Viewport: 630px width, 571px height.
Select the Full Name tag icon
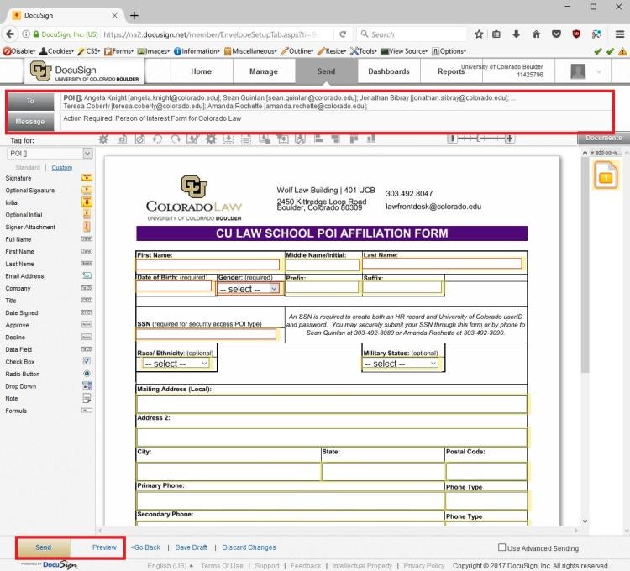pos(87,239)
